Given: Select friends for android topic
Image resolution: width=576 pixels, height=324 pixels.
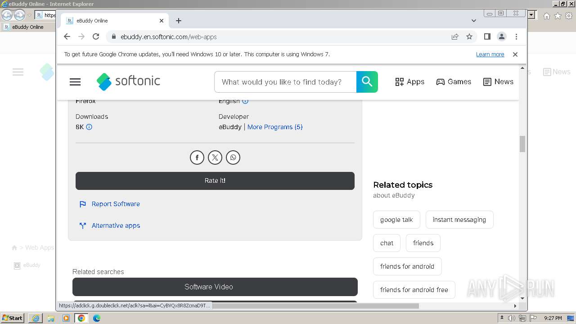Looking at the screenshot, I should [x=407, y=266].
